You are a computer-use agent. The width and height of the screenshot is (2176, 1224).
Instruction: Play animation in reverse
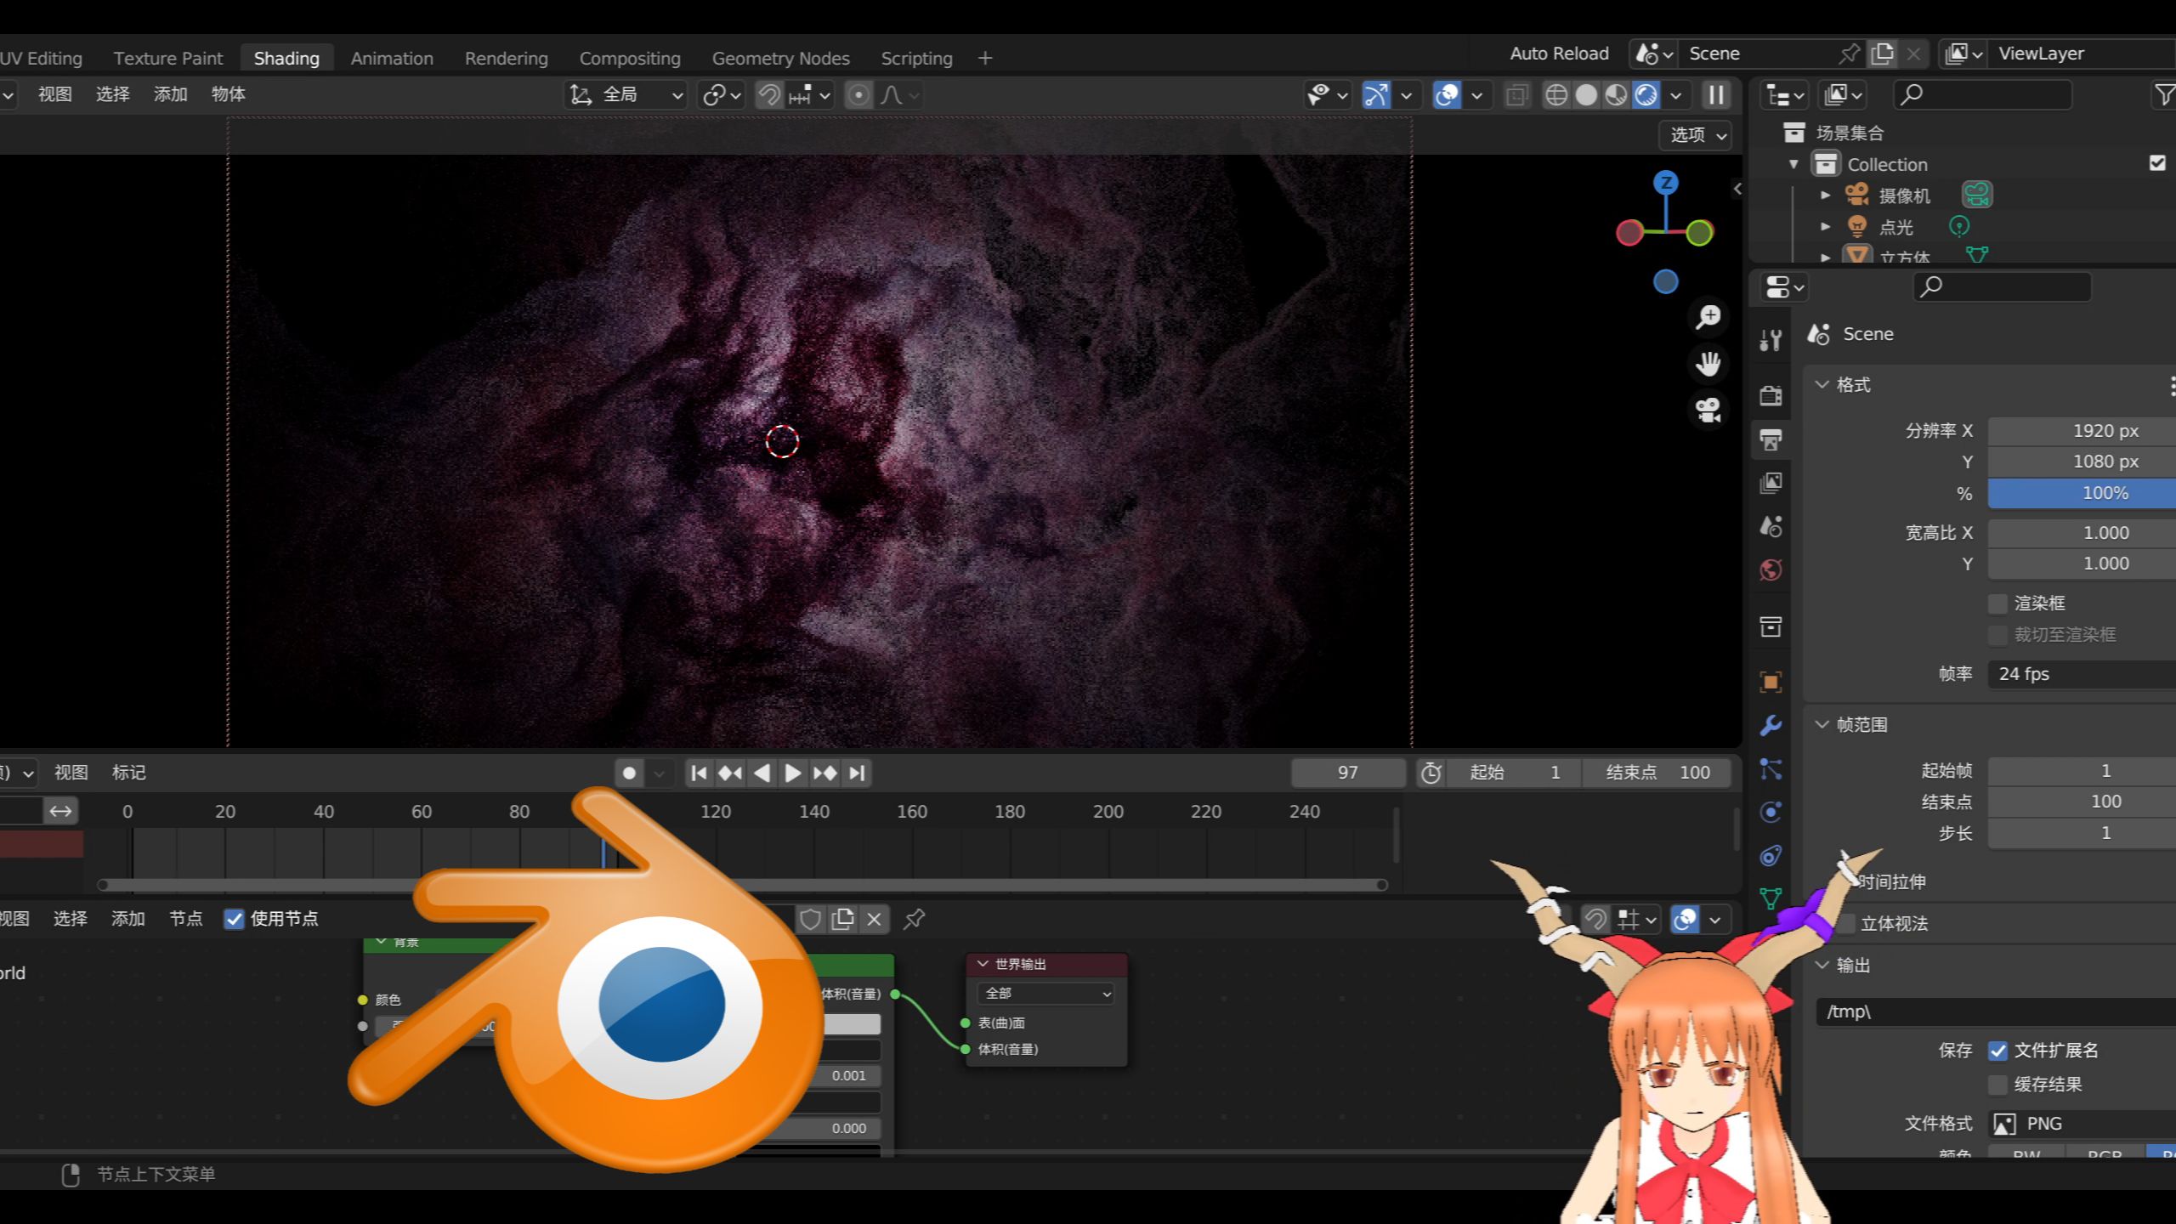pos(762,773)
